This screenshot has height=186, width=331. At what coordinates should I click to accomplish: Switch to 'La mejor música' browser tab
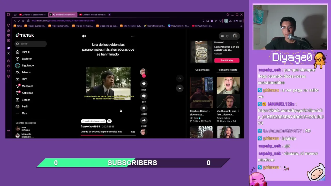point(93,15)
